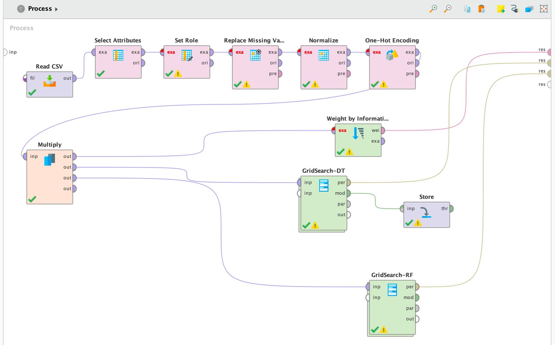
Task: Click the "One-Hot Encoding" operator title
Action: click(x=392, y=41)
